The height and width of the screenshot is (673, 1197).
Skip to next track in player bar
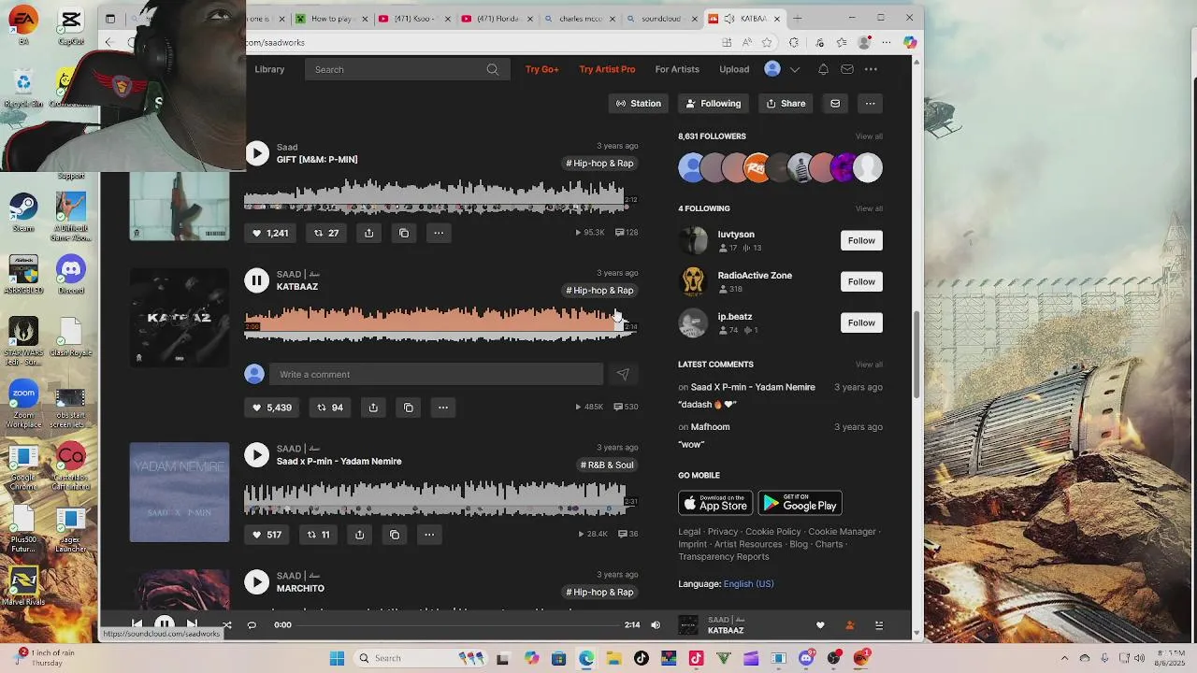point(192,624)
